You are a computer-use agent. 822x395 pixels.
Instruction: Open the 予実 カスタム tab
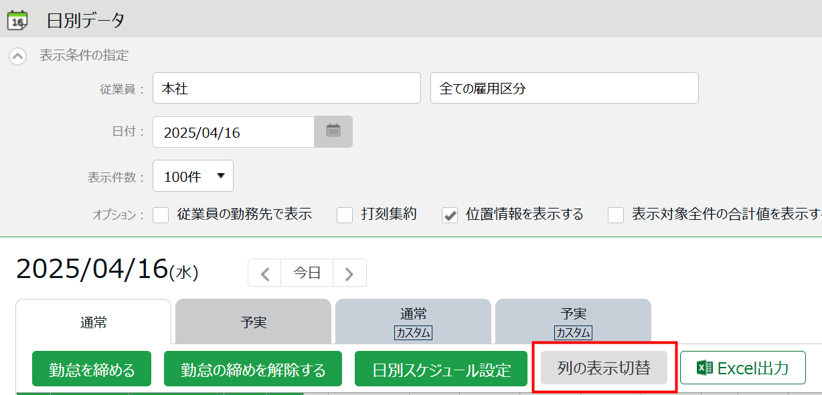573,322
